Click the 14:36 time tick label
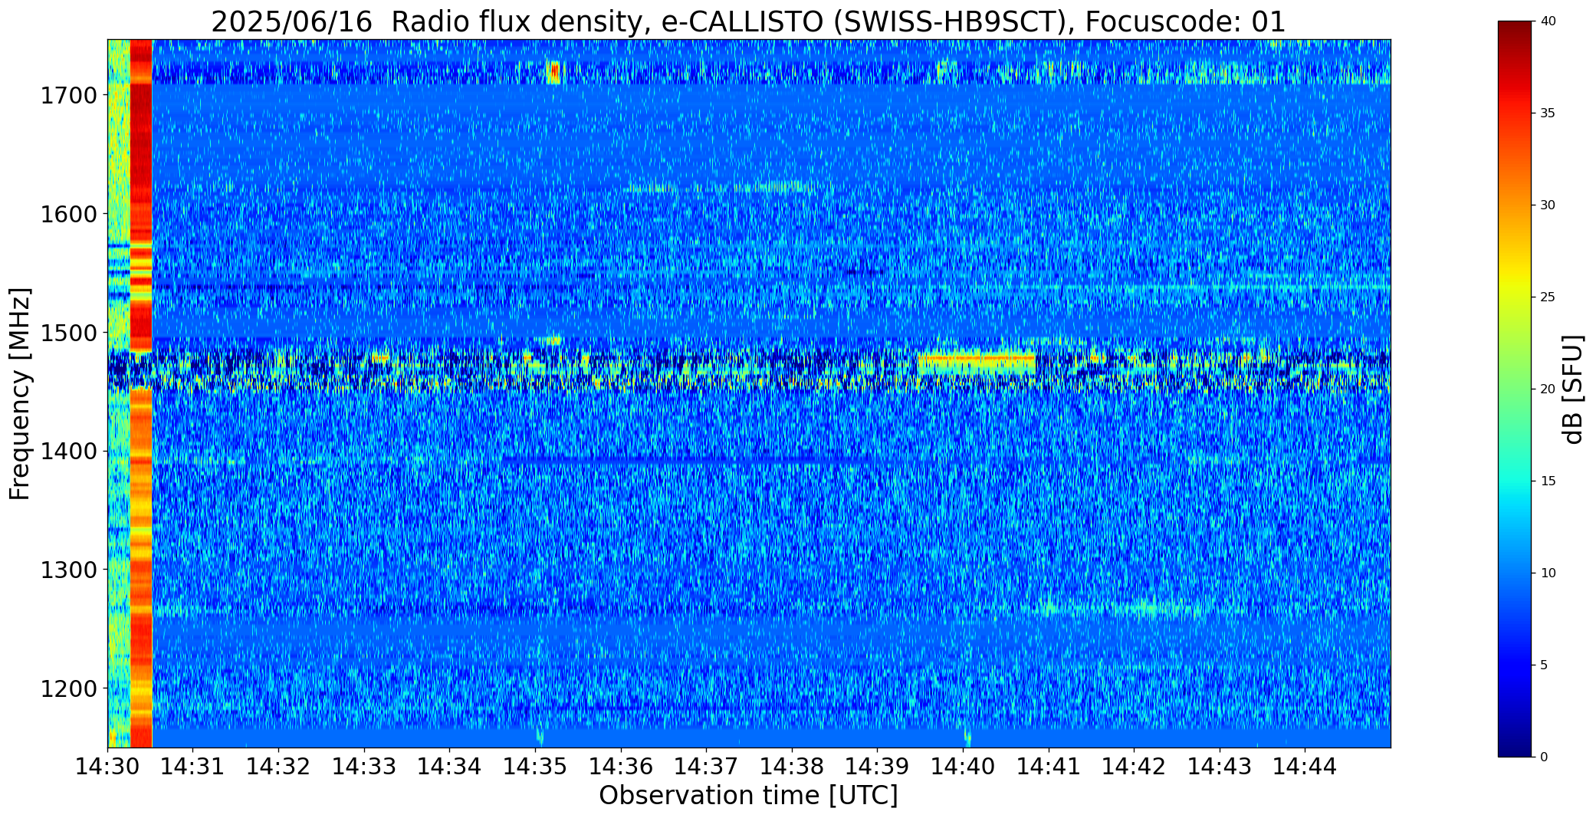 pyautogui.click(x=621, y=767)
